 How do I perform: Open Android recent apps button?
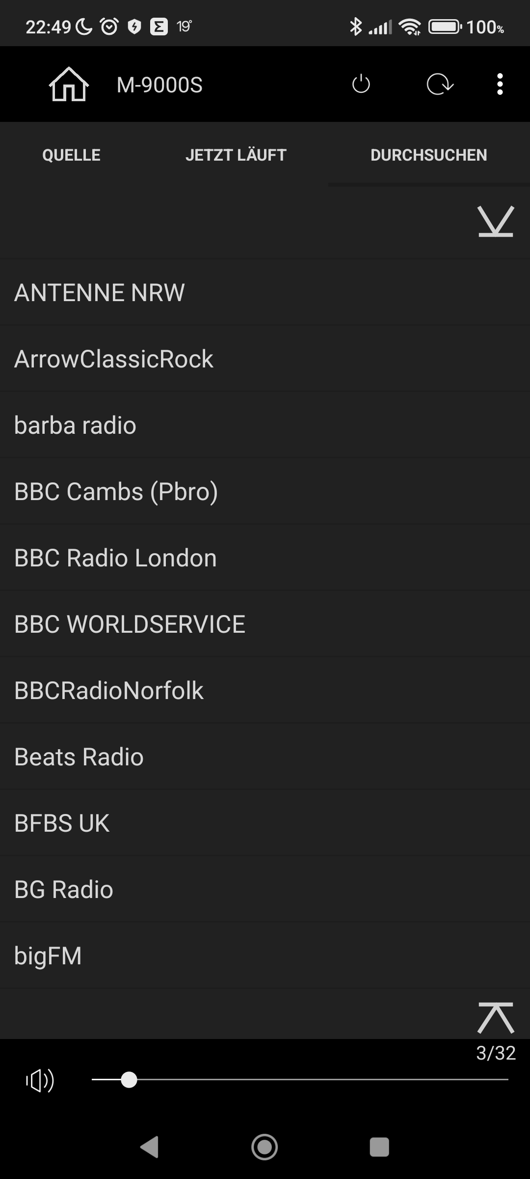[x=379, y=1148]
